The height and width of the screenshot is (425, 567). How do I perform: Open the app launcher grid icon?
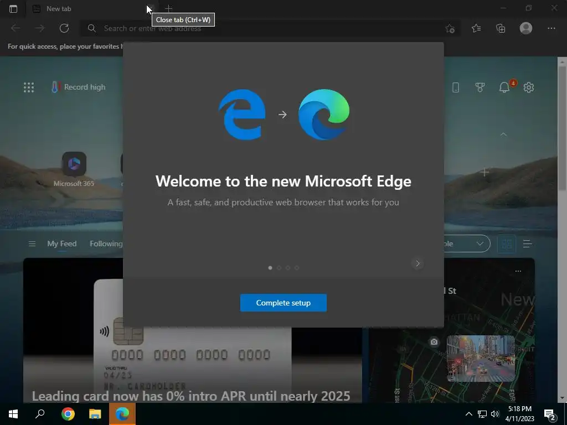click(x=29, y=87)
